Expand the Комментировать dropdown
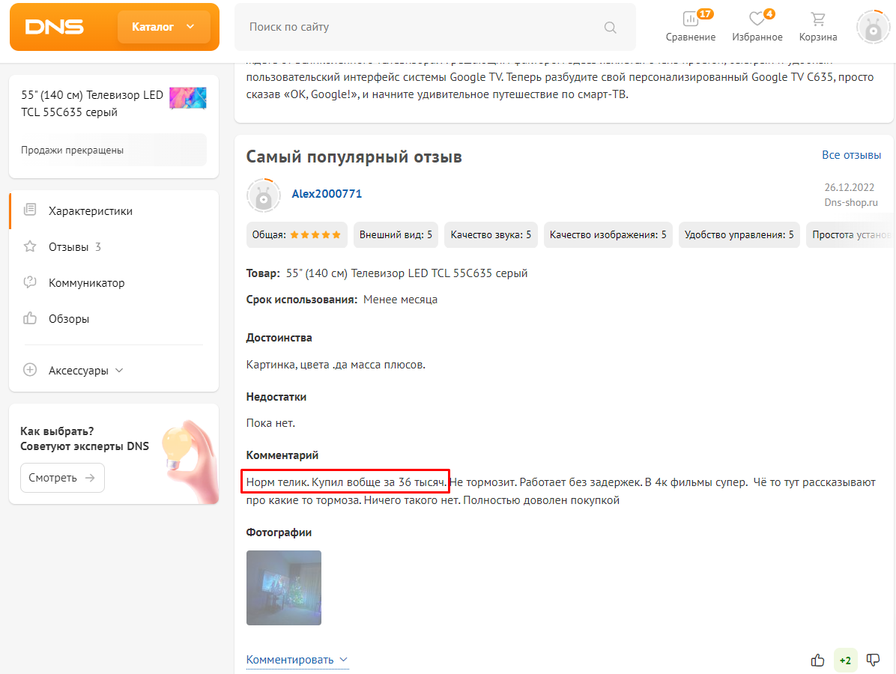 click(297, 660)
